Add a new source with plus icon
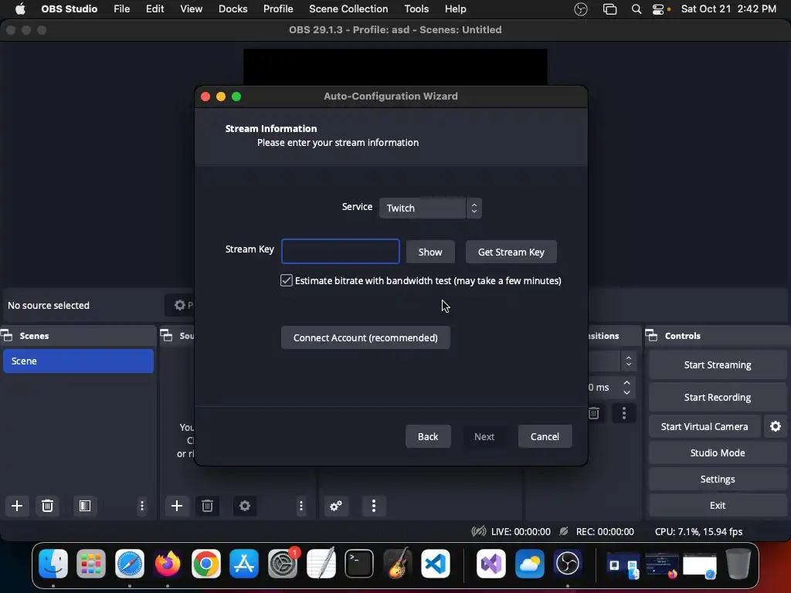The height and width of the screenshot is (593, 791). click(x=177, y=506)
